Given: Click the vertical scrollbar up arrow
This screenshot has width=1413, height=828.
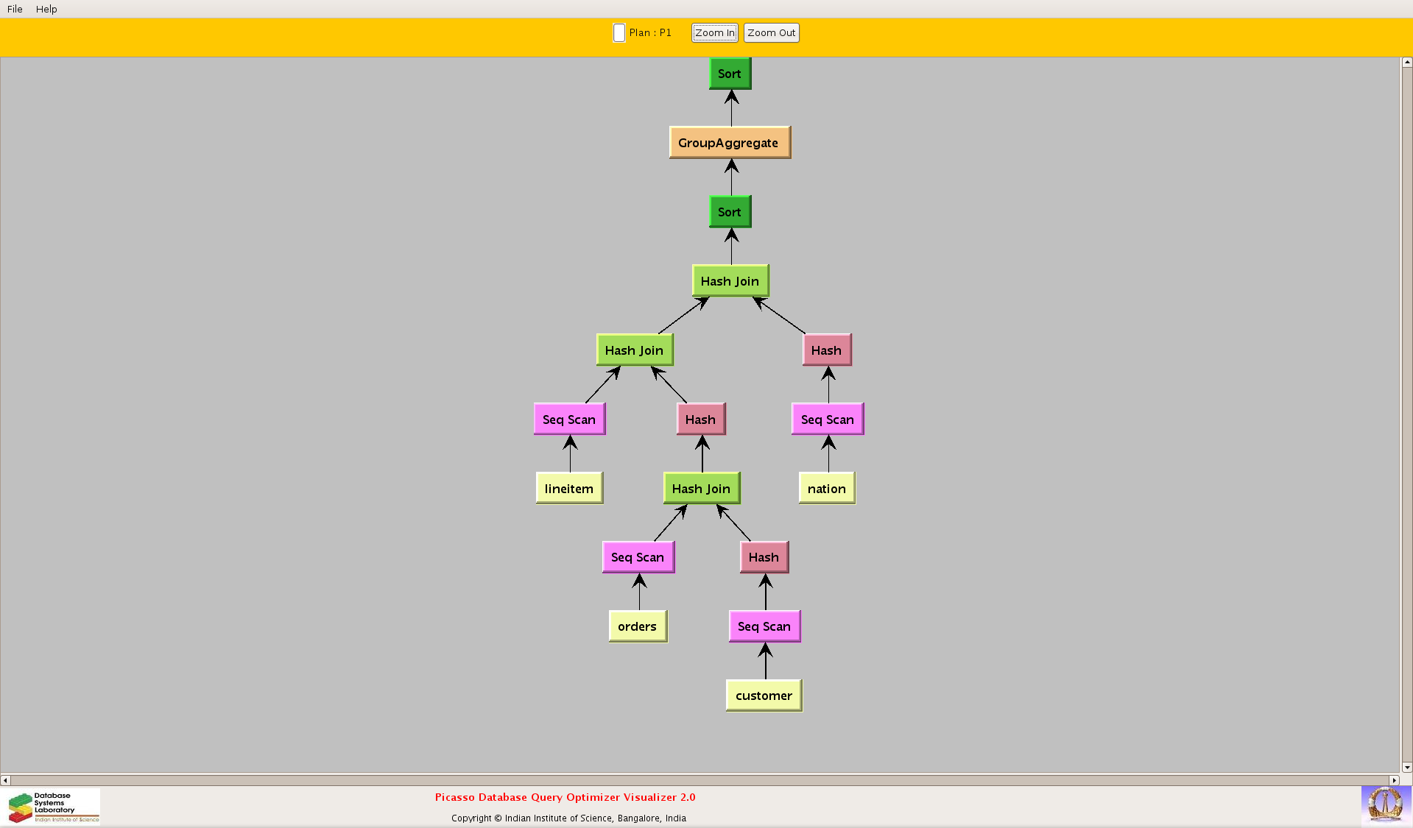Looking at the screenshot, I should tap(1406, 63).
